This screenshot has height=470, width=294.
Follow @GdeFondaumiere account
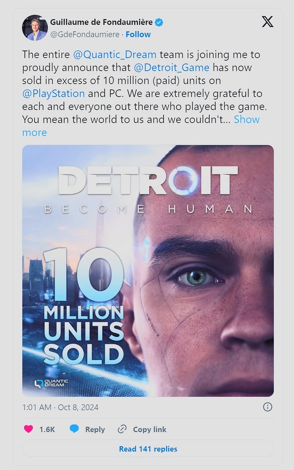[x=138, y=35]
